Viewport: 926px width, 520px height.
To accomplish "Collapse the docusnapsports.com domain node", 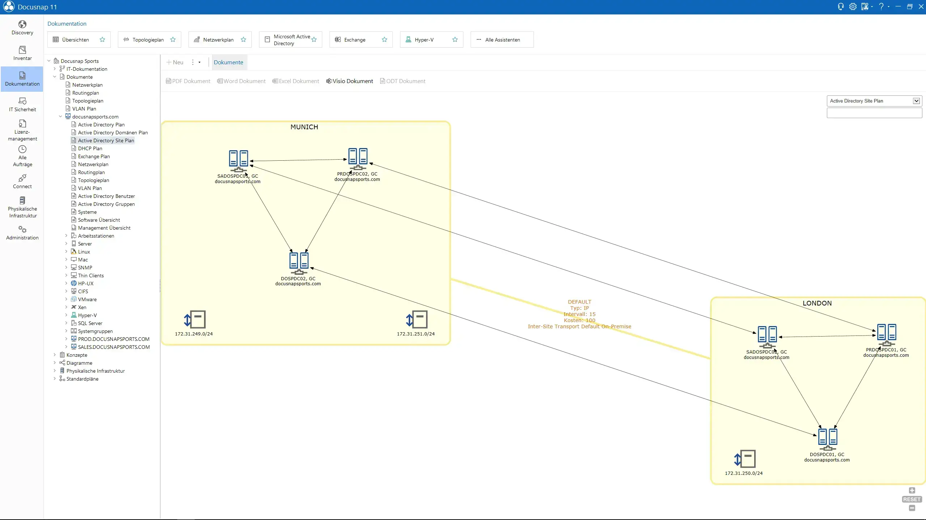I will (x=60, y=117).
